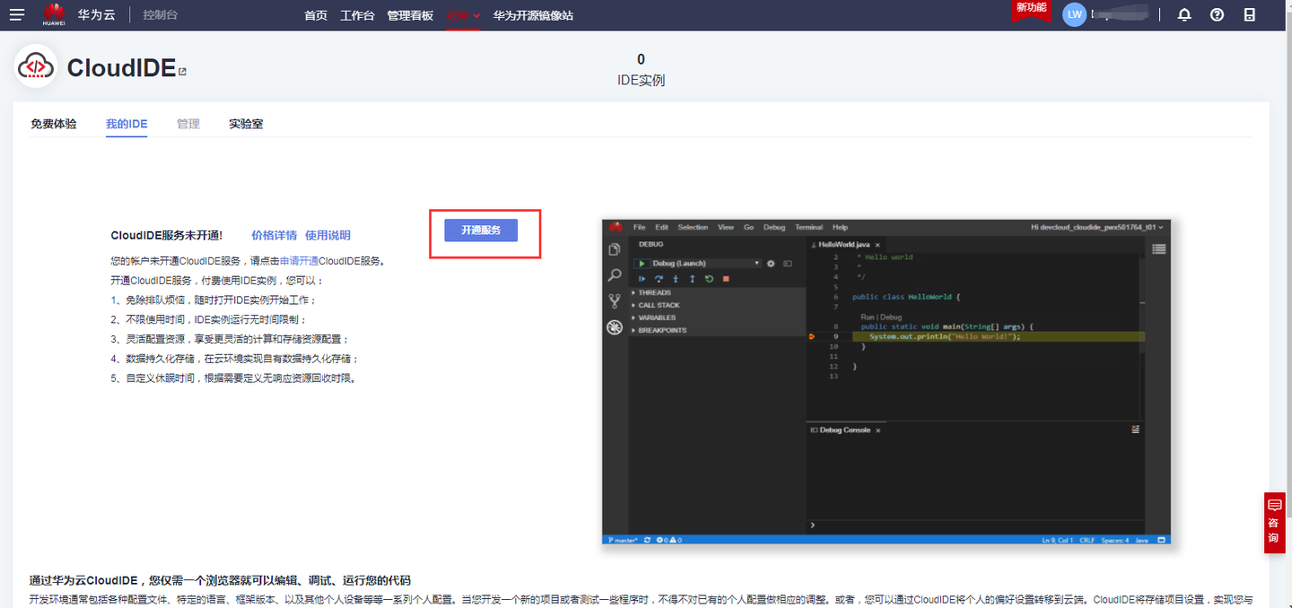Open the Search icon in the IDE sidebar

(615, 274)
